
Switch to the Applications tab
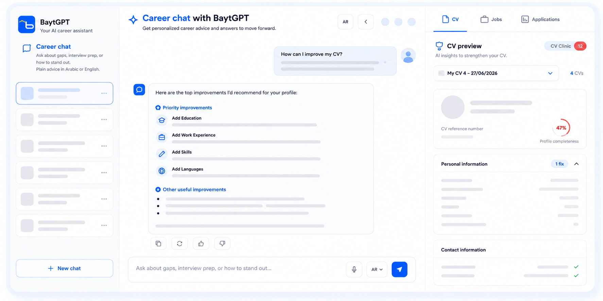coord(540,19)
